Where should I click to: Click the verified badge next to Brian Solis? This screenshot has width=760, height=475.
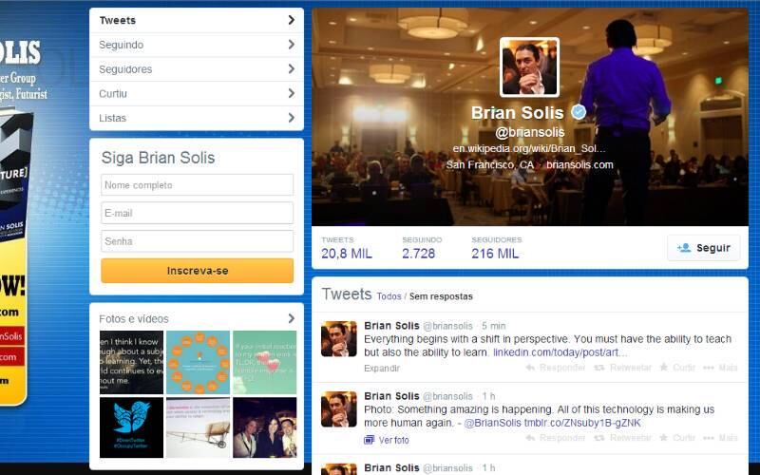578,113
